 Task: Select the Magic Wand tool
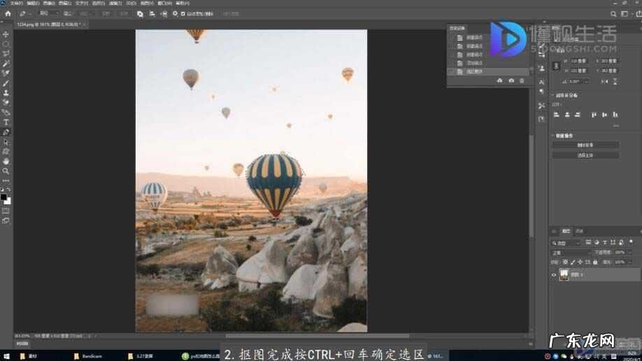[6, 63]
